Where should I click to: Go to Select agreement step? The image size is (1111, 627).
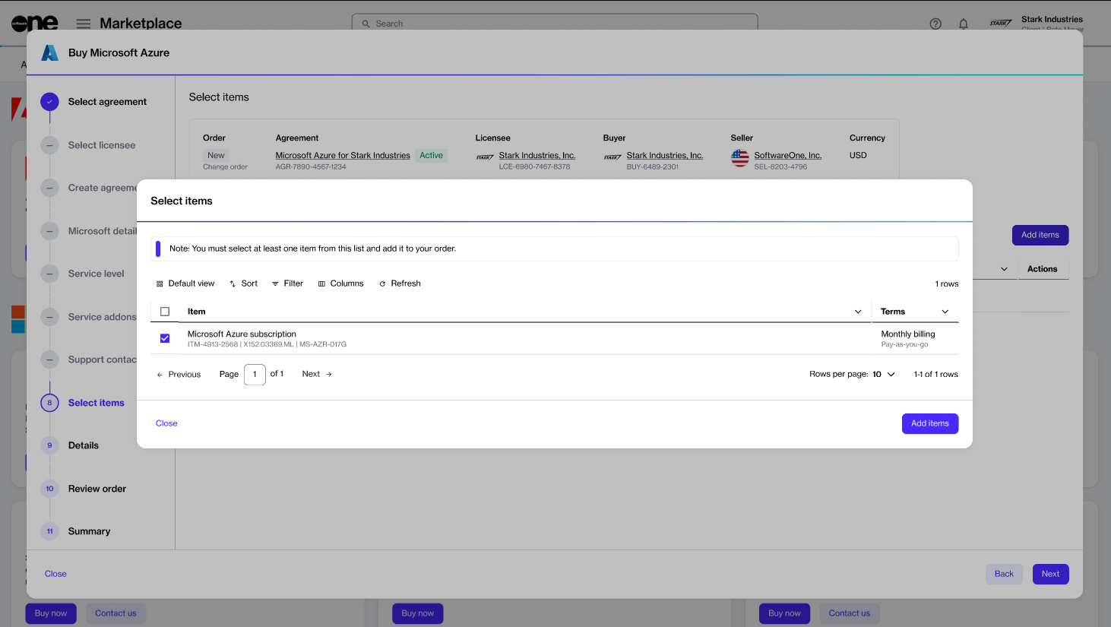point(107,102)
